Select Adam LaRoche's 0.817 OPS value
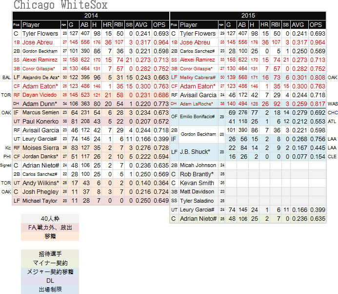The image size is (338, 294). [318, 104]
